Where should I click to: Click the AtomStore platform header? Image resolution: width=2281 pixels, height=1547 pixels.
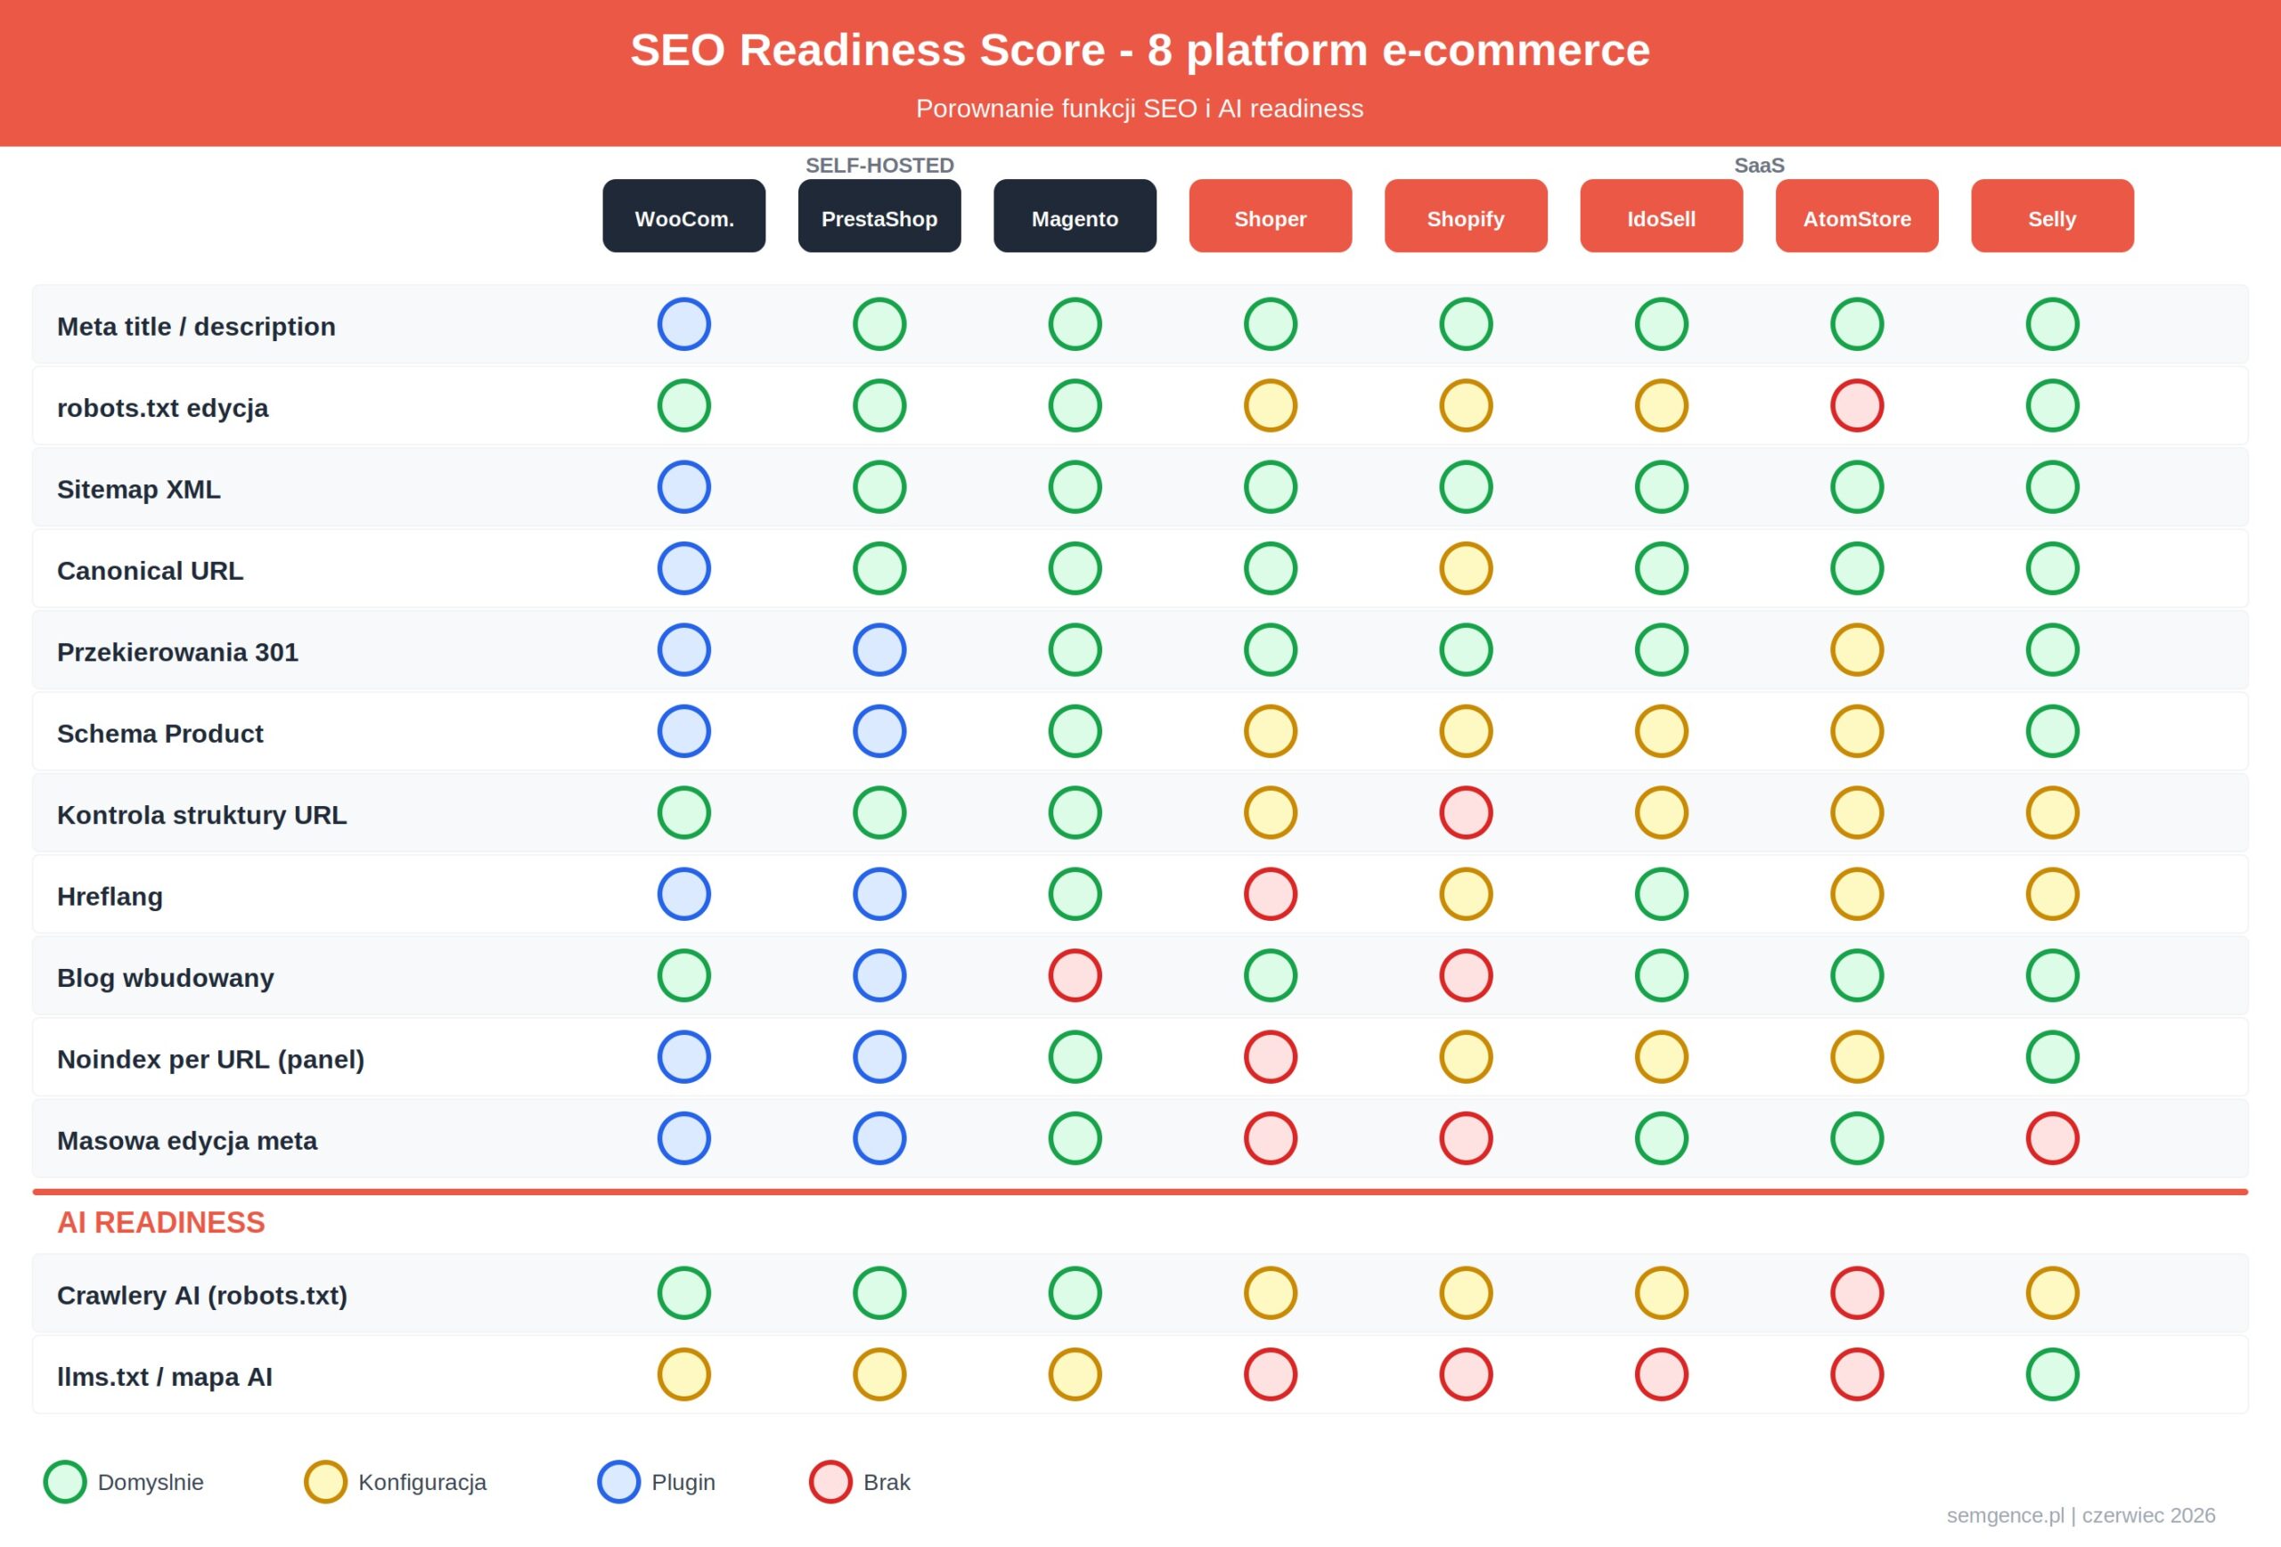(1856, 216)
